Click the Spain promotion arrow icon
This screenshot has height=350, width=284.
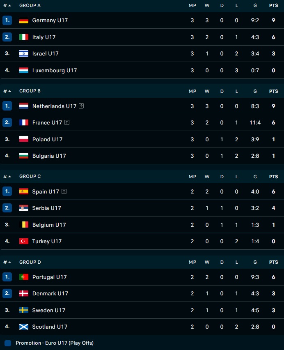tap(64, 191)
